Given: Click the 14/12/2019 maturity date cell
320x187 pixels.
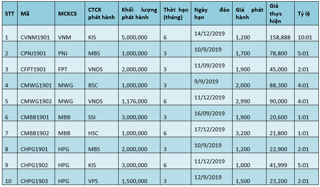Looking at the screenshot, I should tap(212, 34).
